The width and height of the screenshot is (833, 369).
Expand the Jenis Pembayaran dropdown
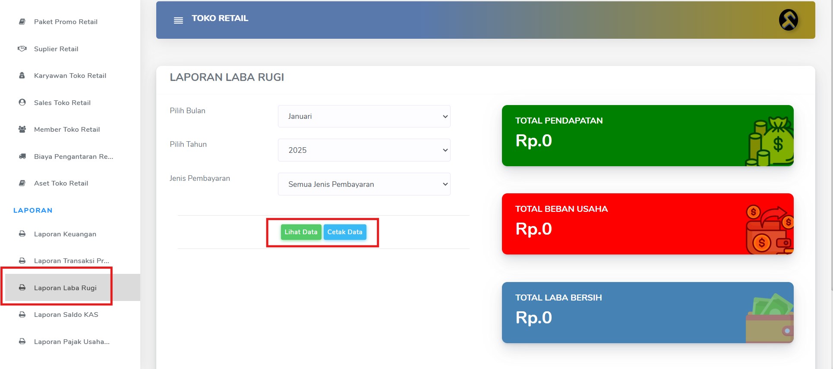point(364,184)
